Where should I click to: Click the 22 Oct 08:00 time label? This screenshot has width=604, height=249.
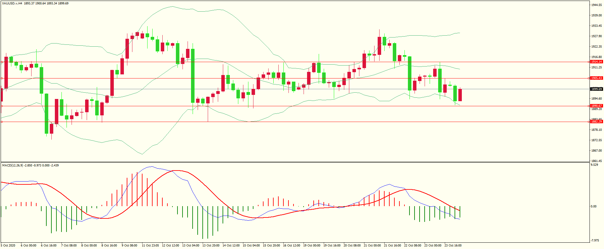[413, 246]
